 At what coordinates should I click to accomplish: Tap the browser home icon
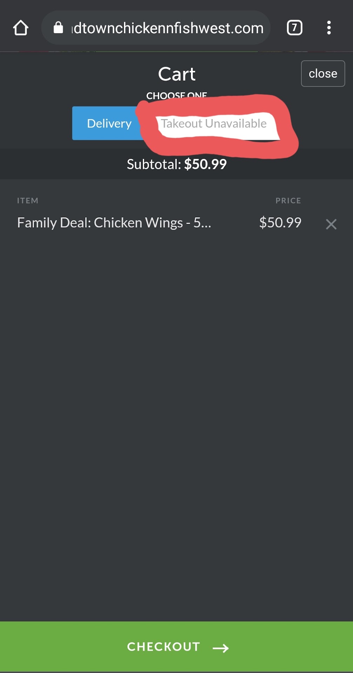click(x=21, y=28)
